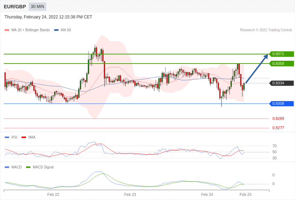
Task: Click the RSI 70 axis value
Action: point(275,146)
